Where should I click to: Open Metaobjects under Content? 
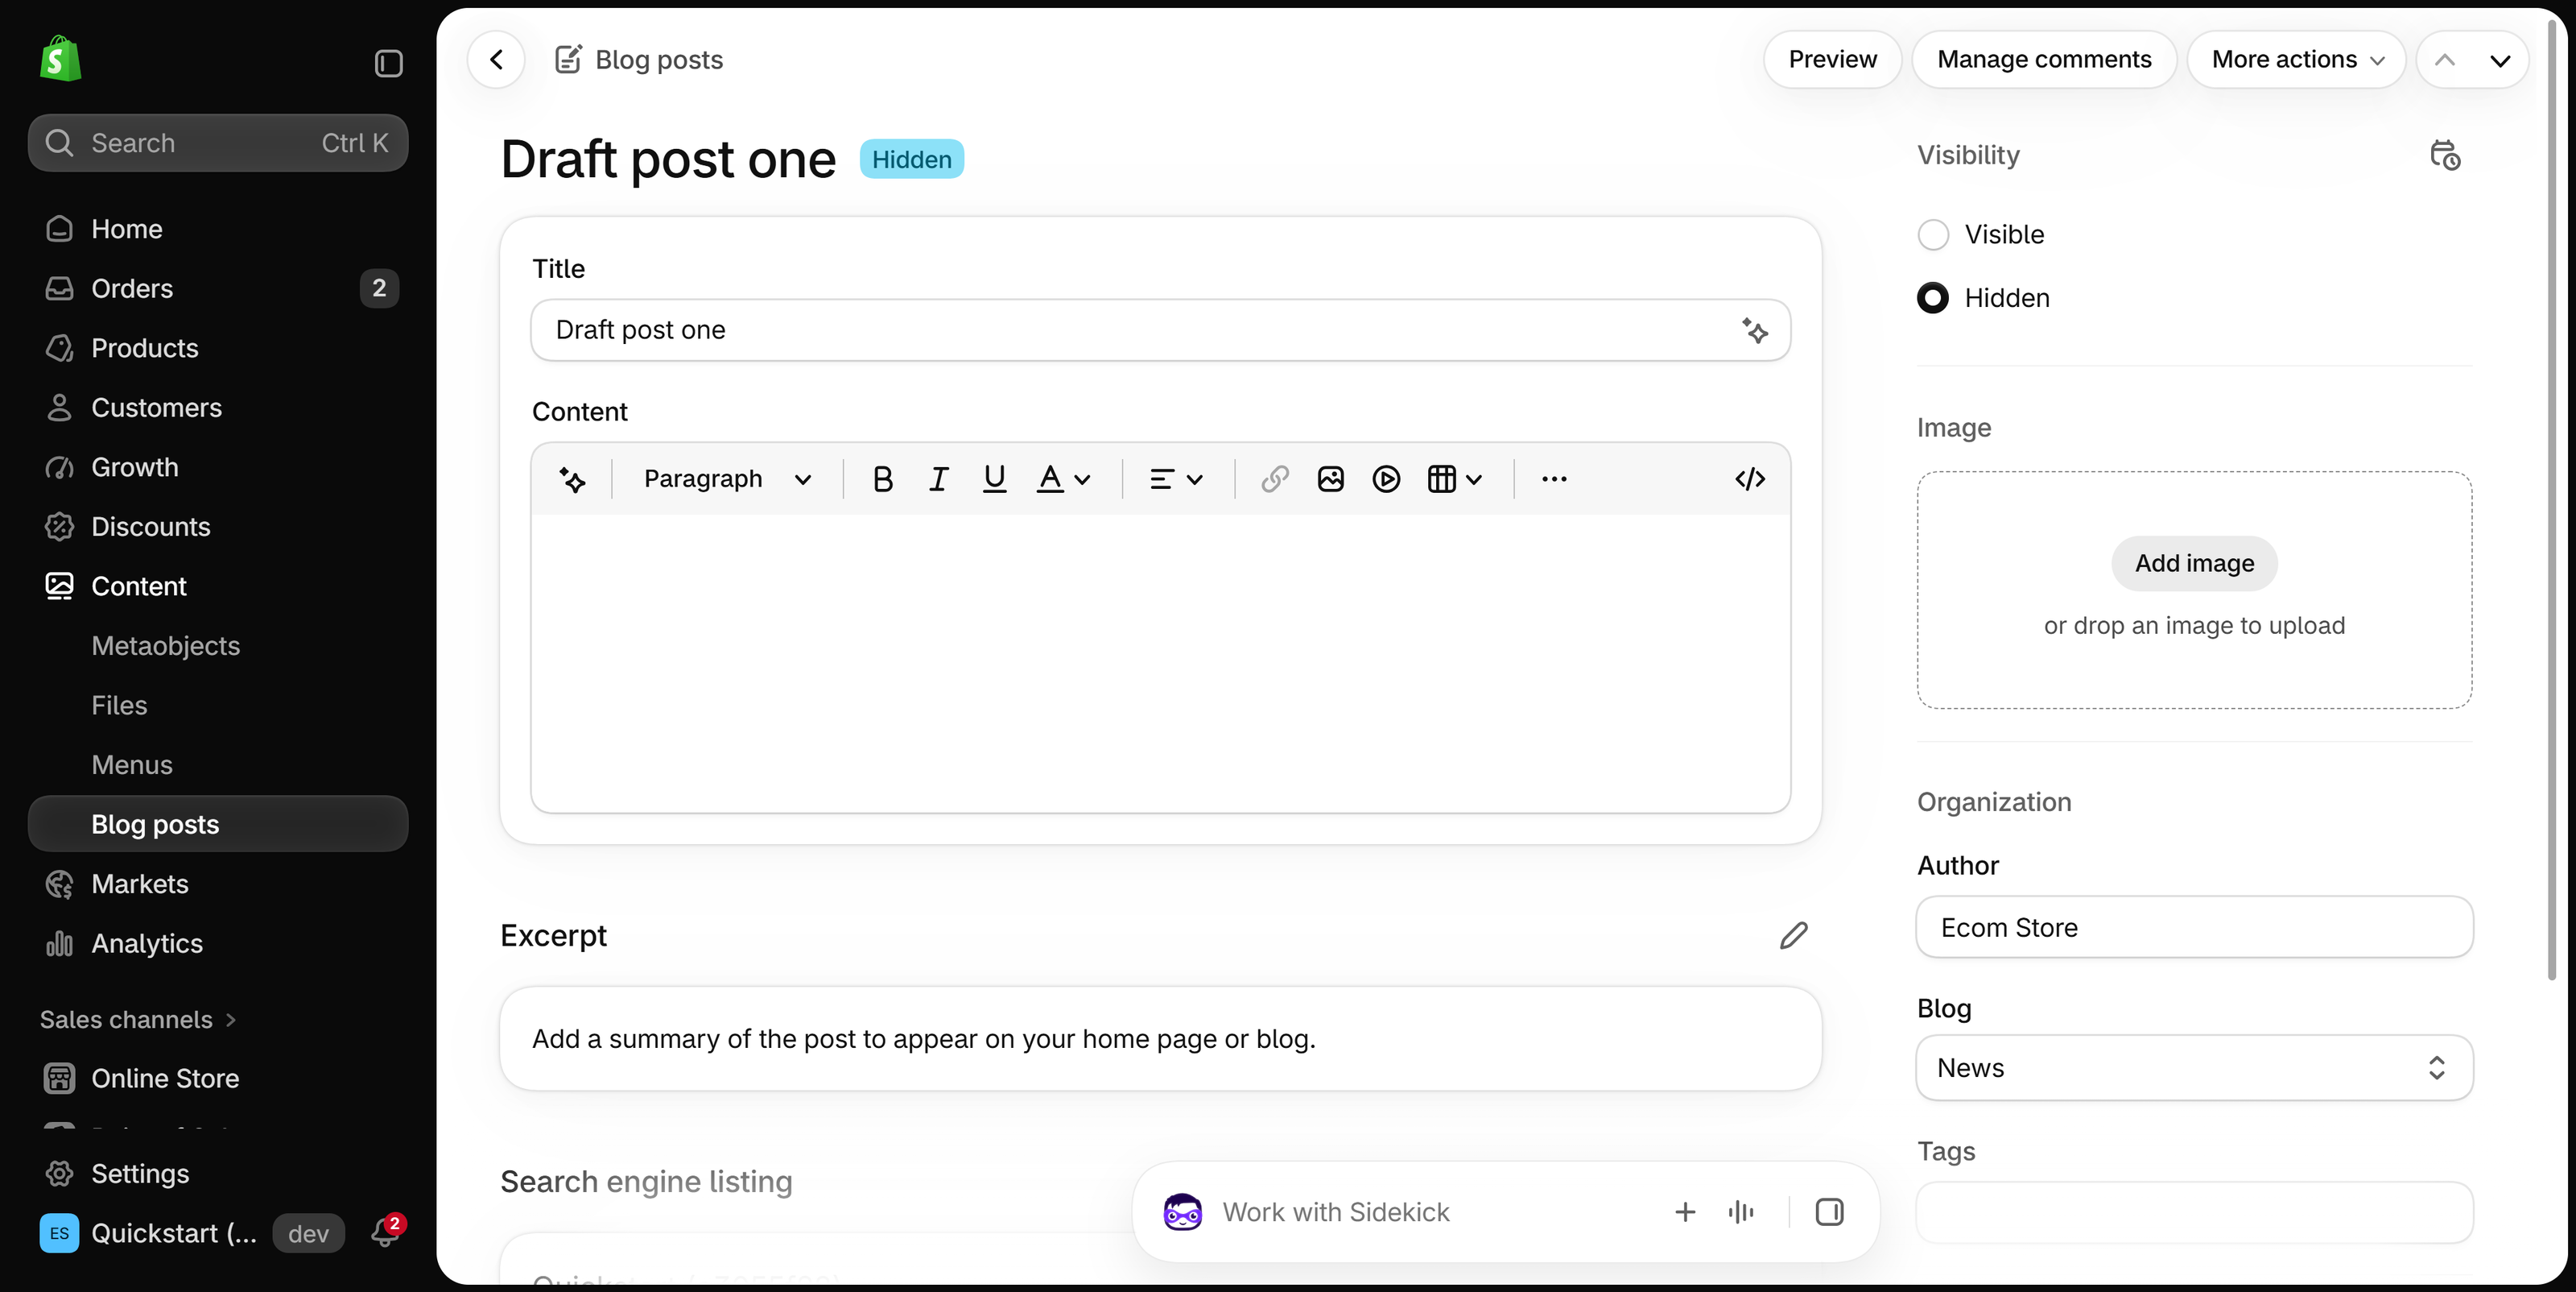point(218,645)
